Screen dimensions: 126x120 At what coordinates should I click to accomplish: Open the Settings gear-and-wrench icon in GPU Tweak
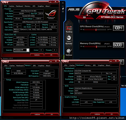pos(69,52)
